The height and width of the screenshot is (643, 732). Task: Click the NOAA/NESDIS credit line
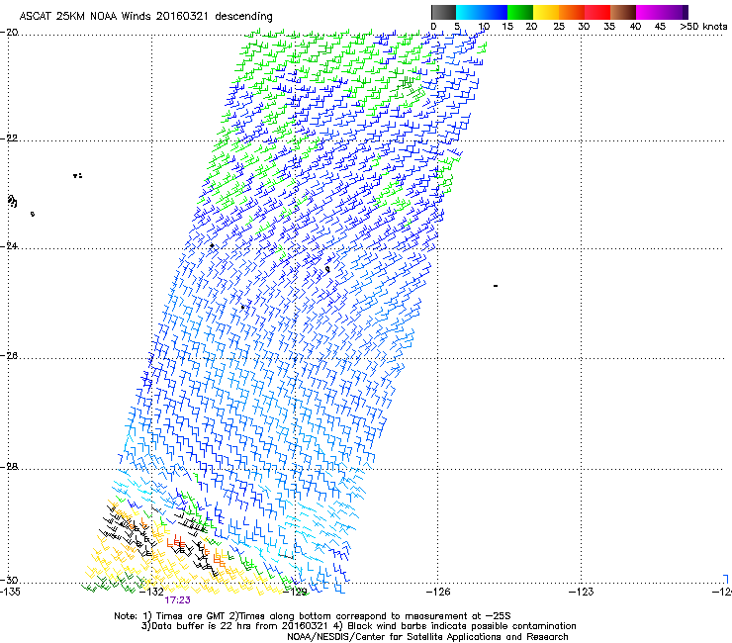[x=427, y=637]
